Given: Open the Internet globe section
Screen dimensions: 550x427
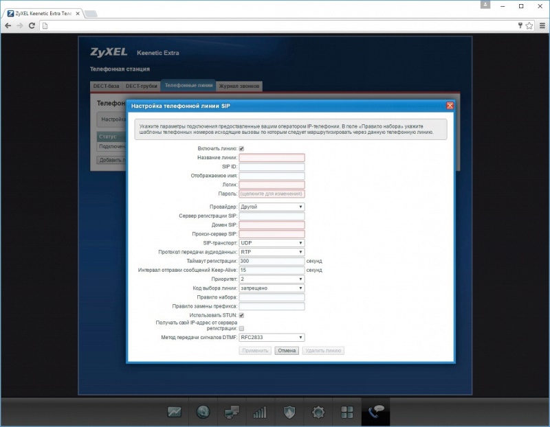Looking at the screenshot, I should (203, 412).
